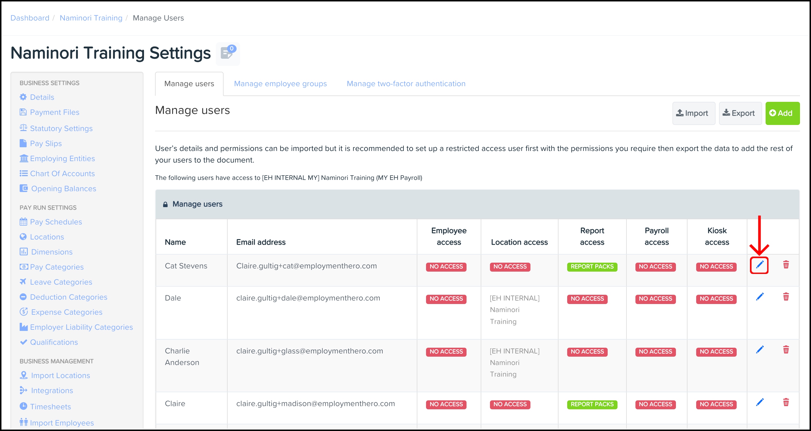
Task: Select the Manage users tab
Action: pos(189,84)
